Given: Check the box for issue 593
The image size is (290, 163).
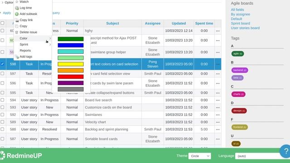Looking at the screenshot, I should tap(2, 107).
